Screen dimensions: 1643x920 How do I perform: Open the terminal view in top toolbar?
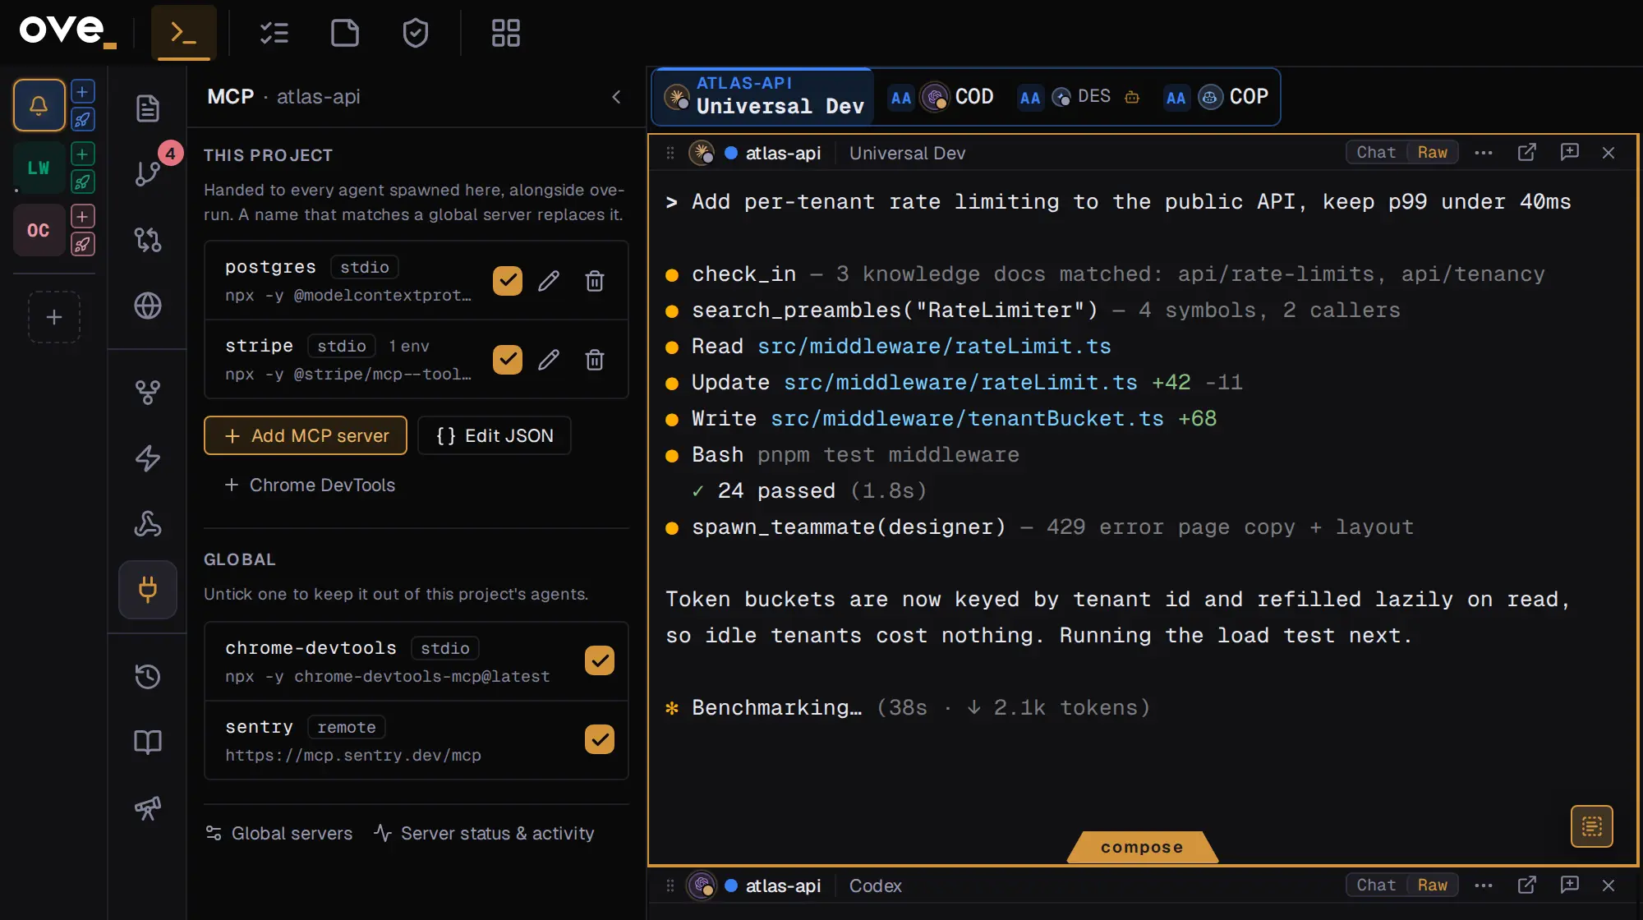pyautogui.click(x=183, y=33)
